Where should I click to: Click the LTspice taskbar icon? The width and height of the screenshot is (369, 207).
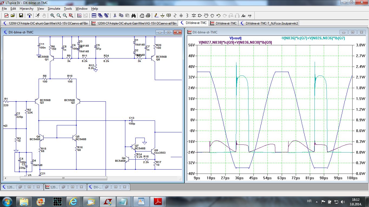(108, 201)
